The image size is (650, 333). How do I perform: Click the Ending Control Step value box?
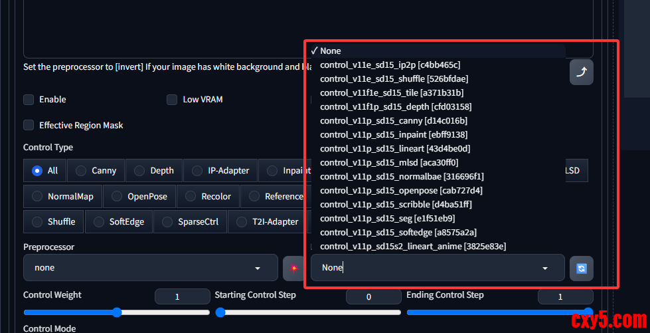pos(560,297)
